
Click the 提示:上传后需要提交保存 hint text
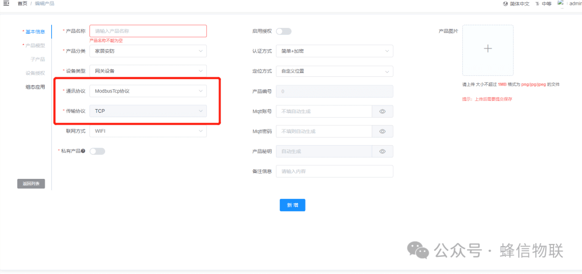tap(487, 99)
